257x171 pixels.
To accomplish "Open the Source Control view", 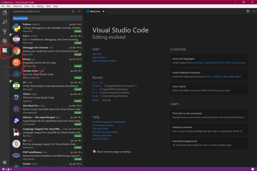I will click(x=5, y=31).
